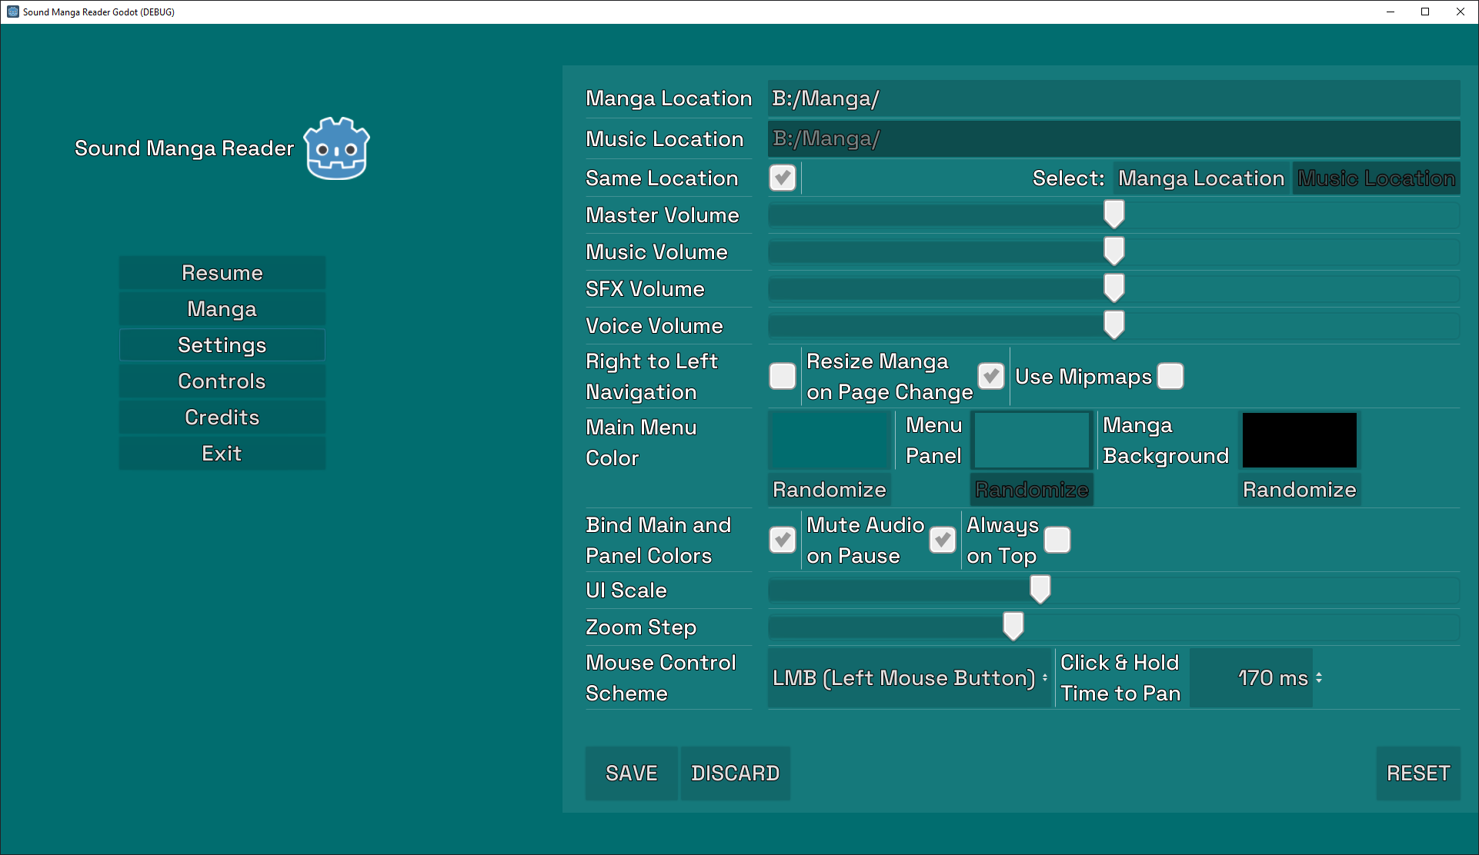The image size is (1479, 855).
Task: Randomize the Manga Background color
Action: coord(1300,490)
